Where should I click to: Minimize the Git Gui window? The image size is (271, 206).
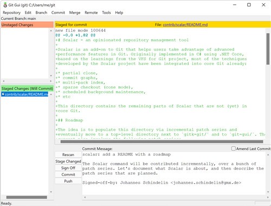[x=235, y=5]
